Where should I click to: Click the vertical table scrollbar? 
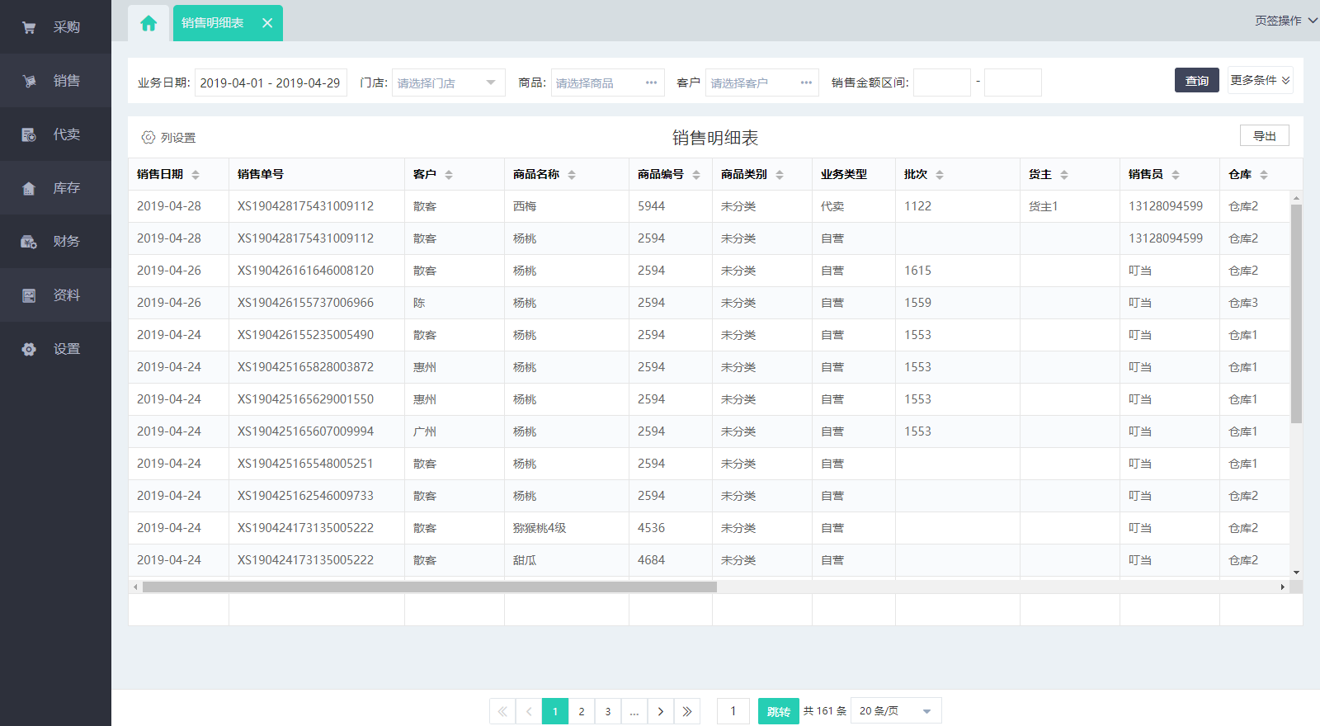[1296, 313]
